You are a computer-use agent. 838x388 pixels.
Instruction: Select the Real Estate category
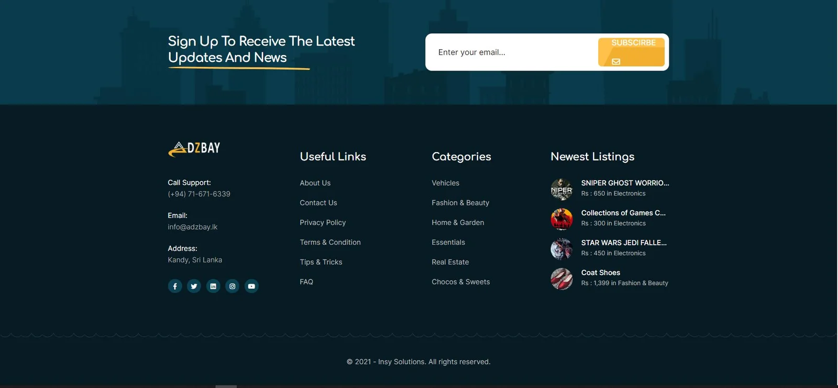pyautogui.click(x=450, y=262)
